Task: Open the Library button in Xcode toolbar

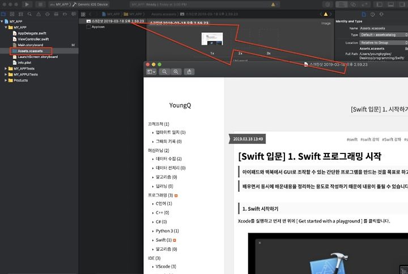Action: point(328,4)
